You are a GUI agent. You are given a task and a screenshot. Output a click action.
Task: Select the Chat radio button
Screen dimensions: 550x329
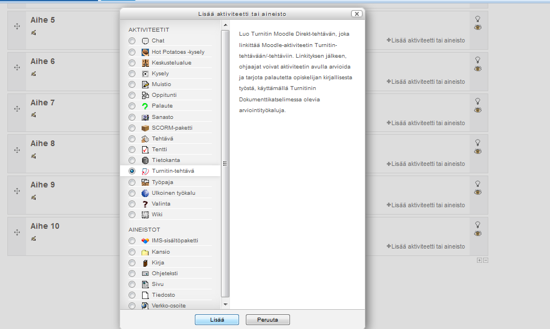click(x=132, y=41)
